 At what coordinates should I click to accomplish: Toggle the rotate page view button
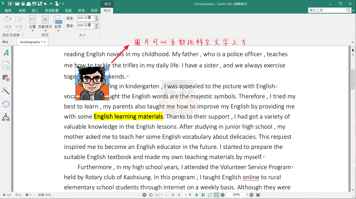click(x=210, y=195)
